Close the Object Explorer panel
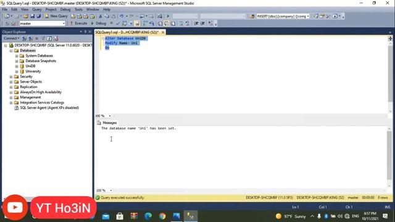 click(90, 31)
